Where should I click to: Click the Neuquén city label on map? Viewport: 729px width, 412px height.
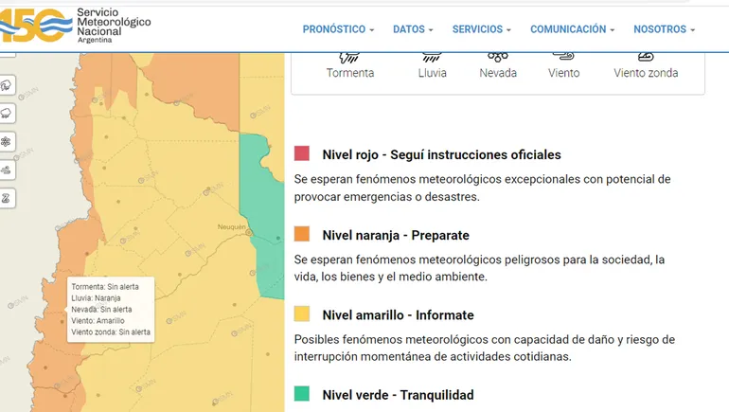click(232, 227)
